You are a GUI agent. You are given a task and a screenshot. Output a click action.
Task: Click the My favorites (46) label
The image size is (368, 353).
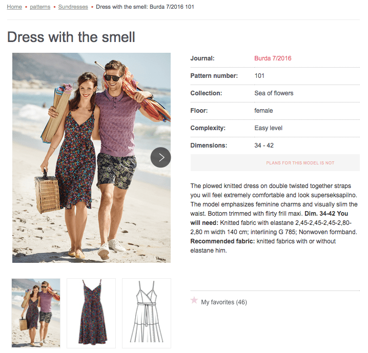(224, 302)
